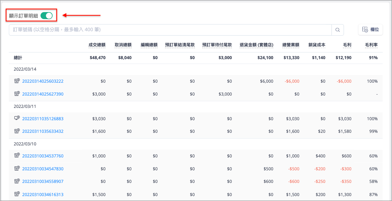Click the store icon beside order 20220310034616313
The width and height of the screenshot is (392, 201).
[x=17, y=194]
